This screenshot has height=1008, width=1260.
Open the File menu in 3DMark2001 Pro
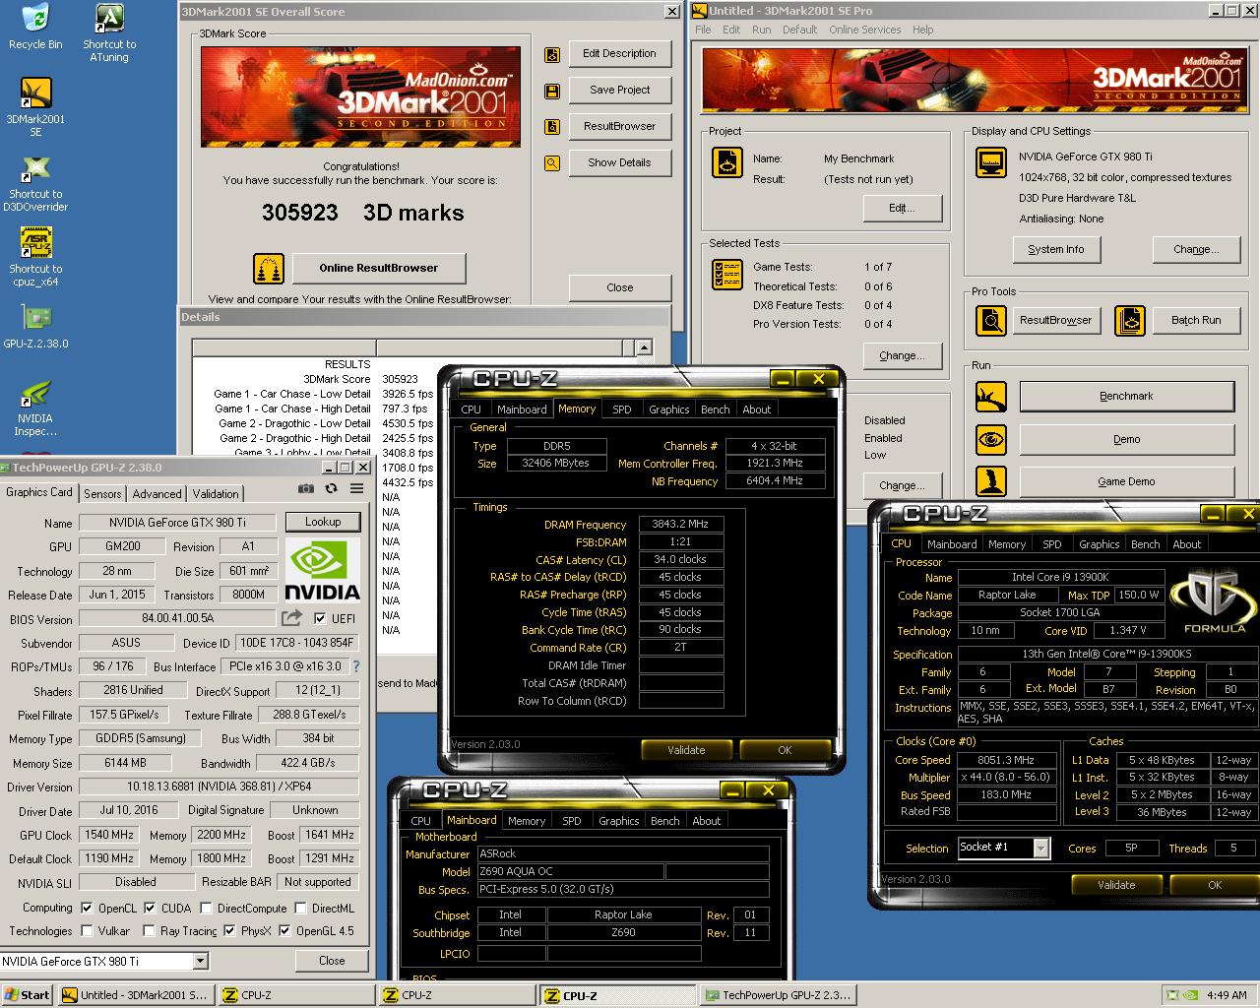(703, 30)
